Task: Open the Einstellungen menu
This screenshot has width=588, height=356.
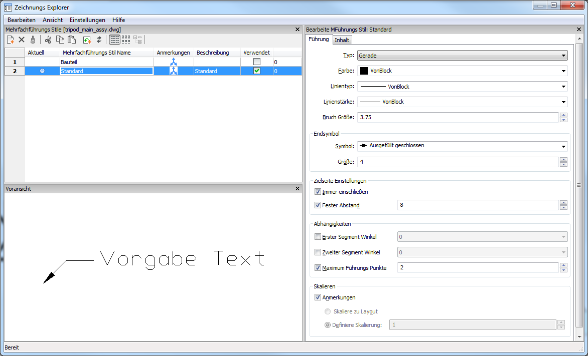Action: click(87, 20)
